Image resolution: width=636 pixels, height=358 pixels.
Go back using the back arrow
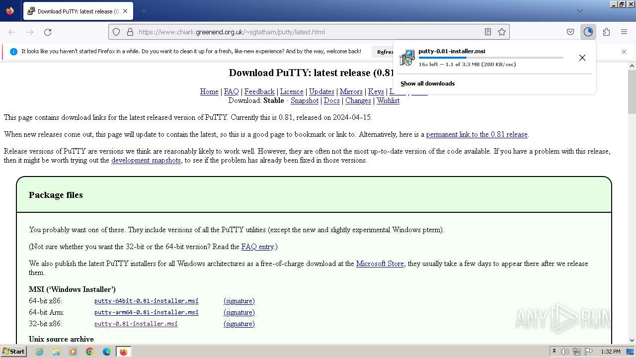pyautogui.click(x=12, y=32)
